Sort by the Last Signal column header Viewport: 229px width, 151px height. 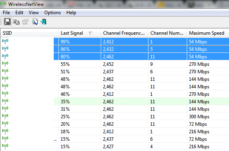(x=79, y=33)
